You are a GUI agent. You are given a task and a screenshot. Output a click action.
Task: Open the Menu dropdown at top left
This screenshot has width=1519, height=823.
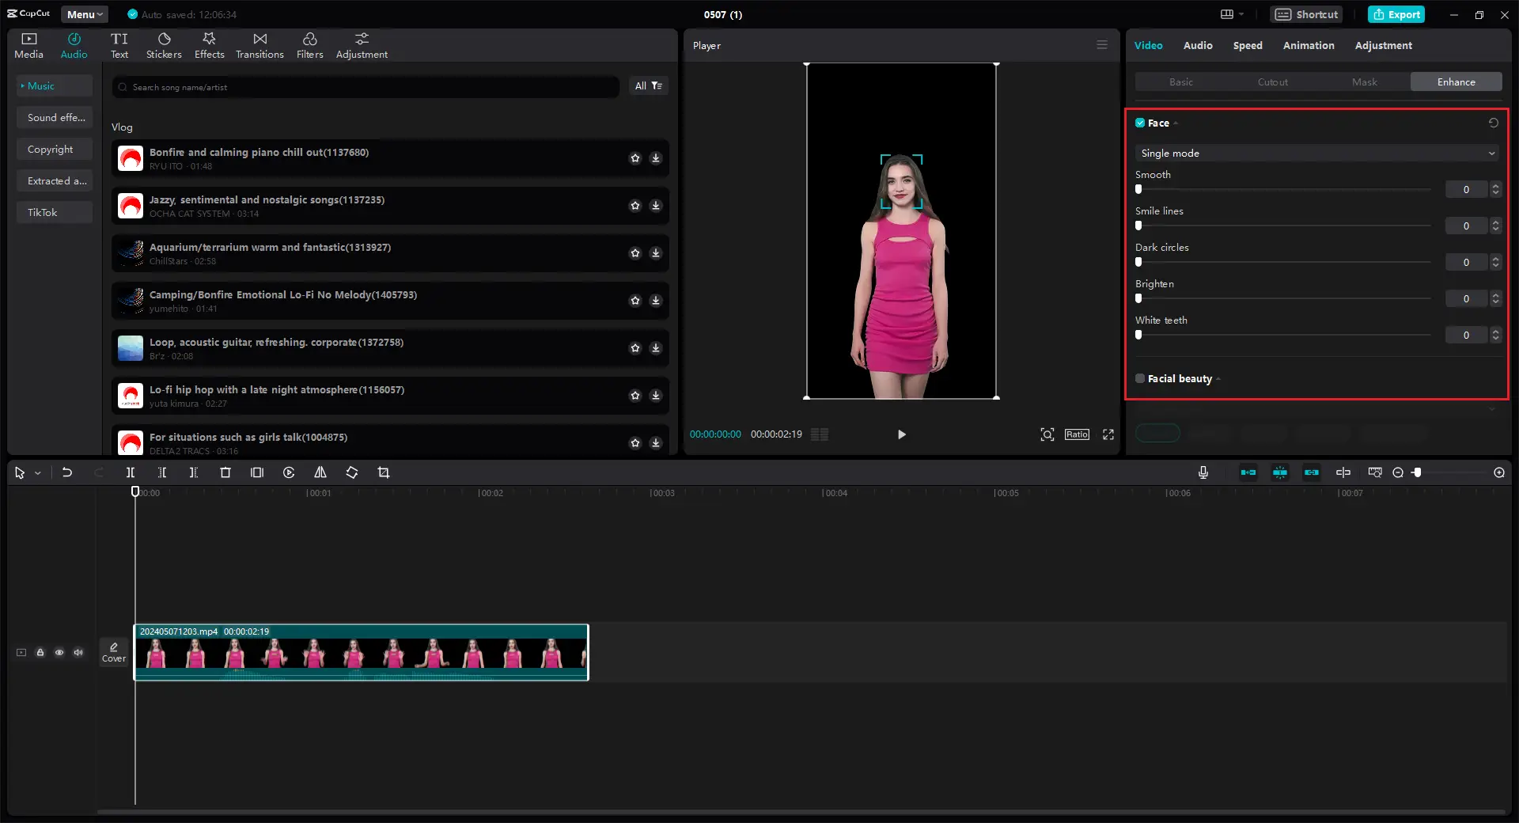click(x=83, y=13)
